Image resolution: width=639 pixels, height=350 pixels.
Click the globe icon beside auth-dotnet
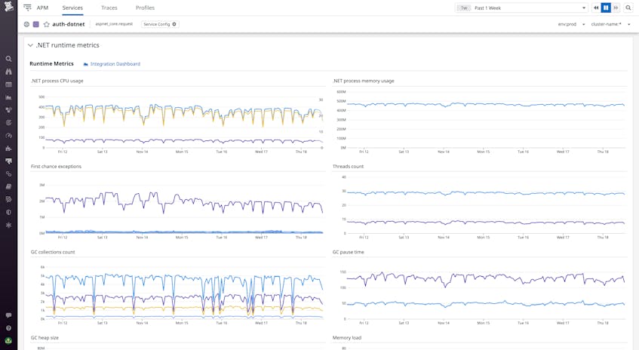click(x=26, y=24)
